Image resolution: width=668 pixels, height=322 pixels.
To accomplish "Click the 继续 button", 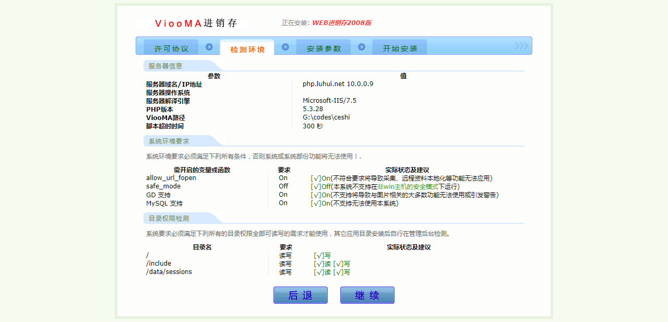I will point(367,295).
